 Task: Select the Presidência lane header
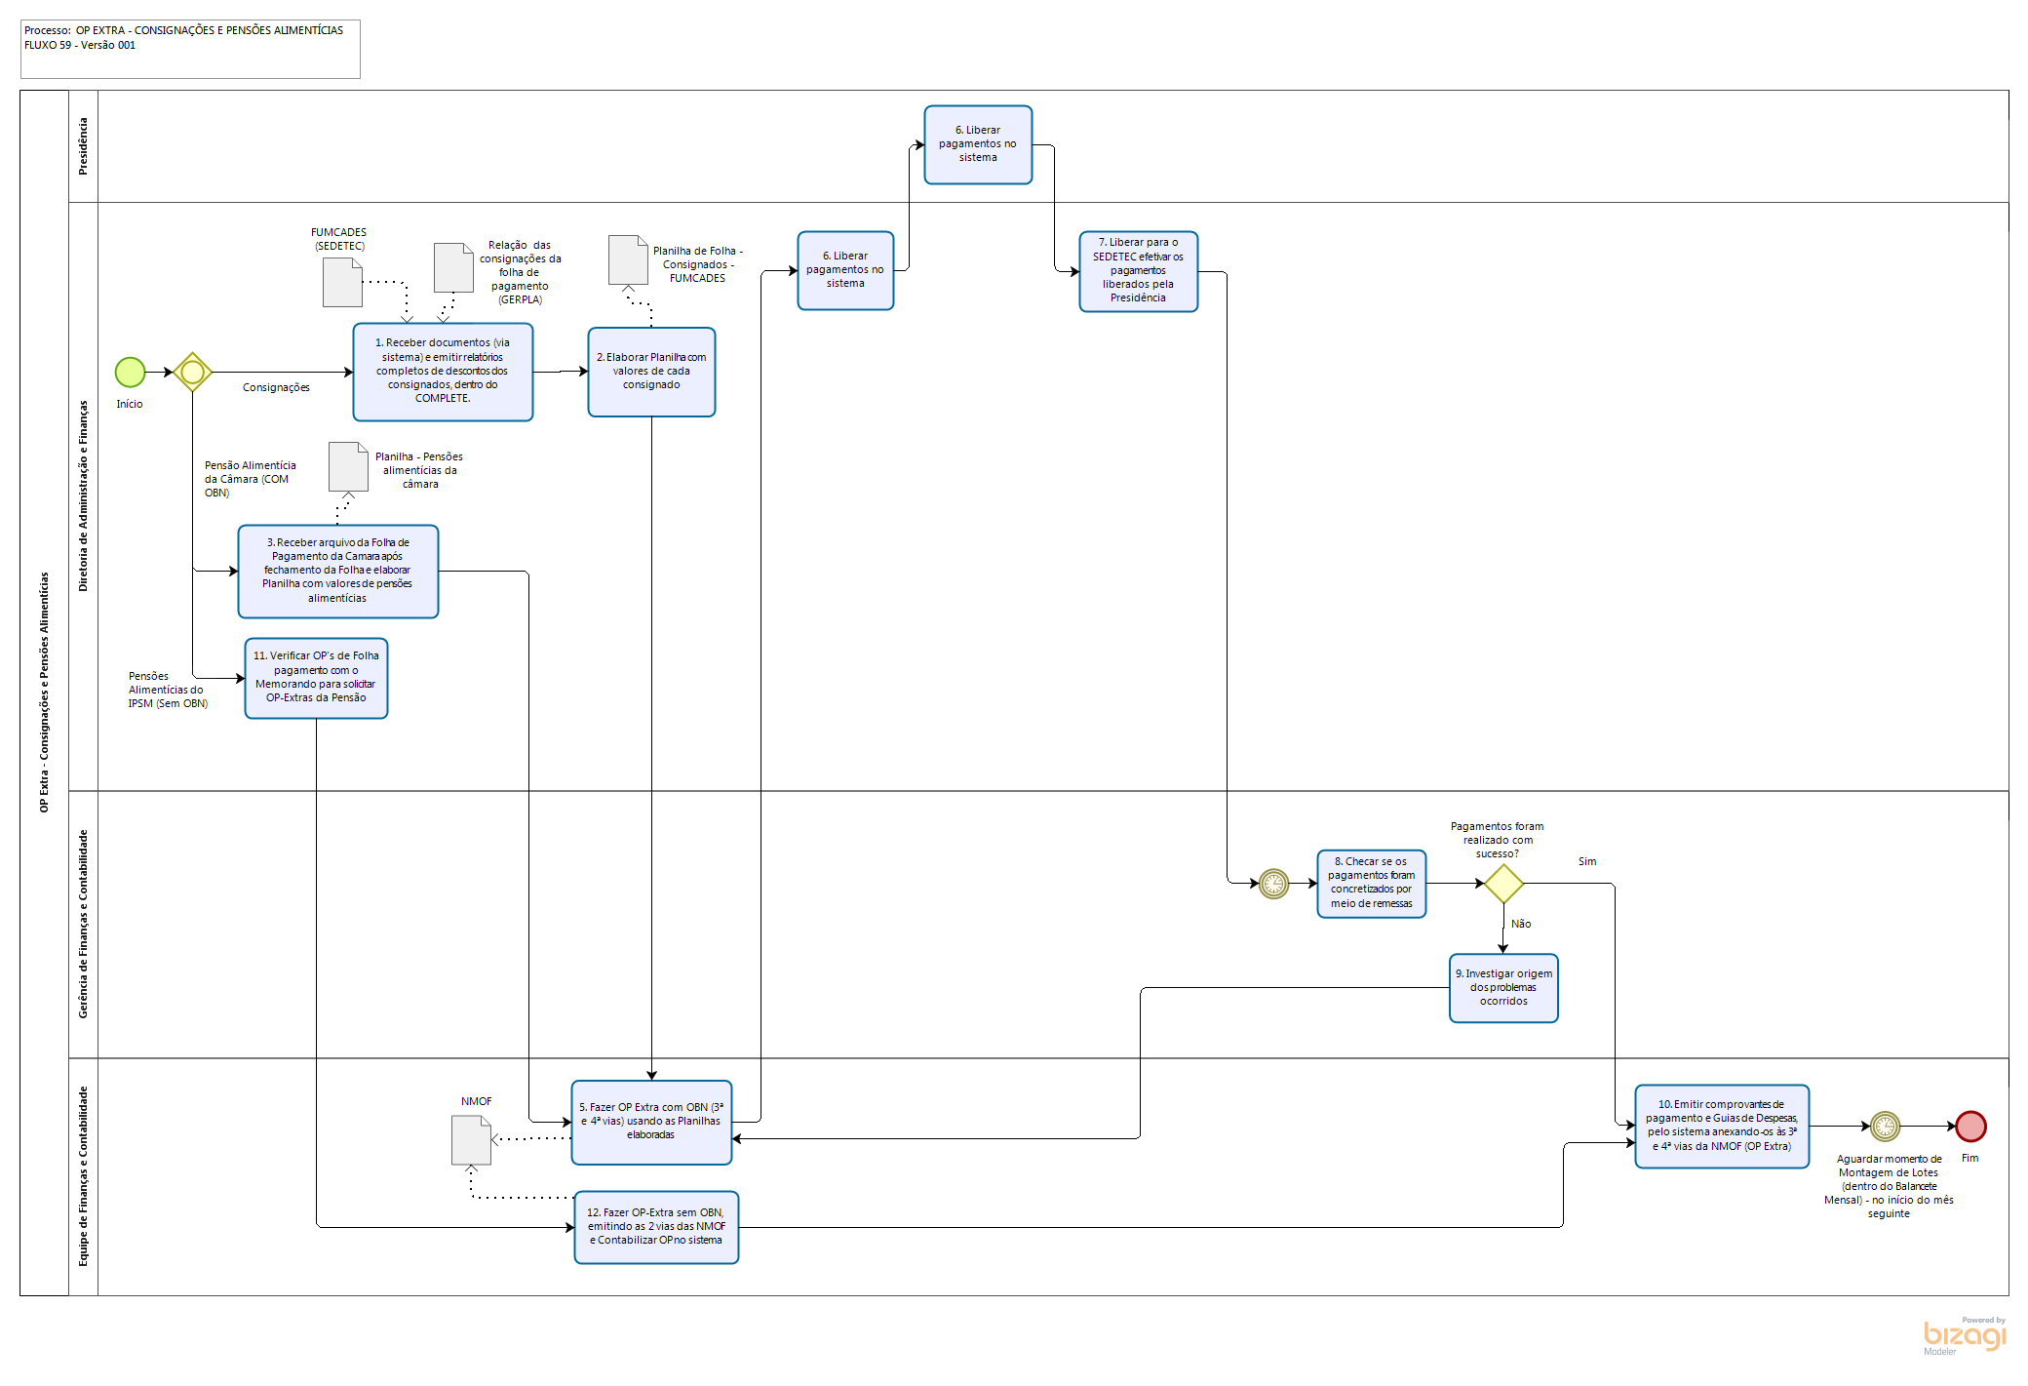tap(83, 146)
